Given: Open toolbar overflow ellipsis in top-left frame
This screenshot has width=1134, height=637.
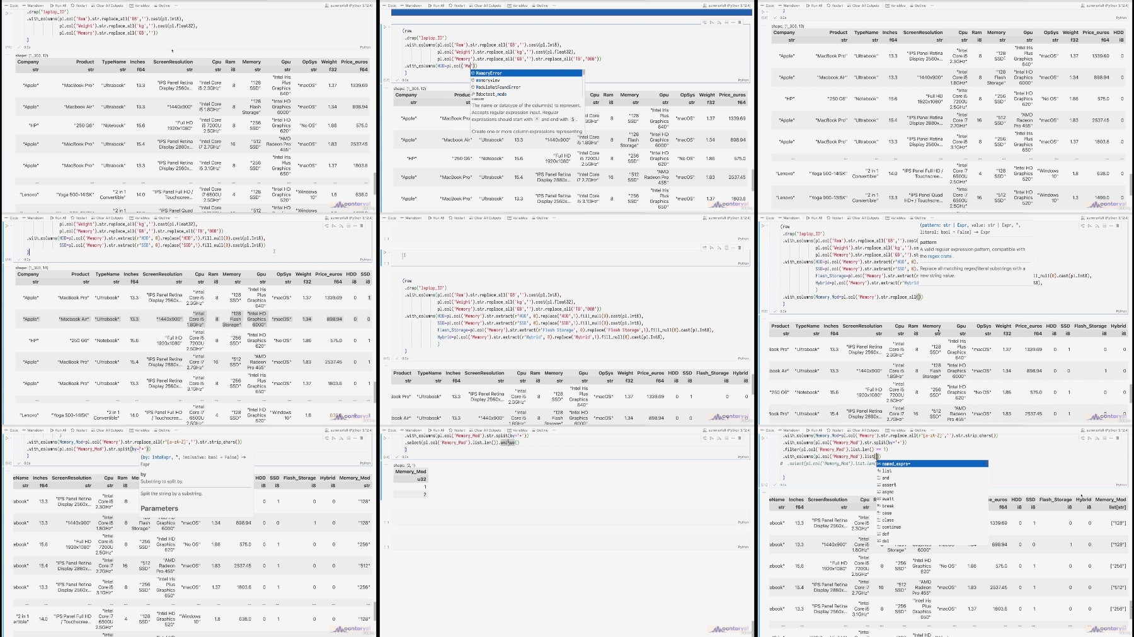Looking at the screenshot, I should click(x=176, y=6).
